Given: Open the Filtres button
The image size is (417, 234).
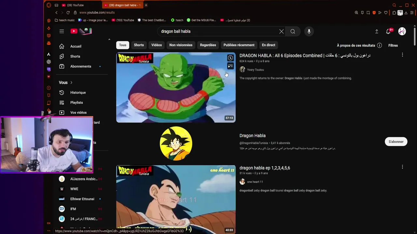Looking at the screenshot, I should point(393,45).
